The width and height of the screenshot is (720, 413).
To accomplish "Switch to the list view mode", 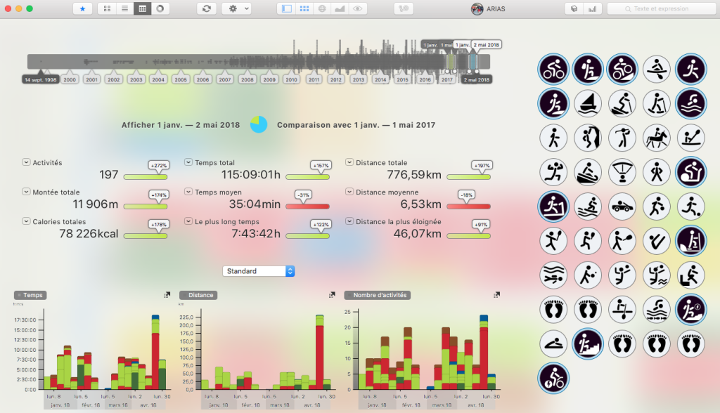I will coord(124,9).
